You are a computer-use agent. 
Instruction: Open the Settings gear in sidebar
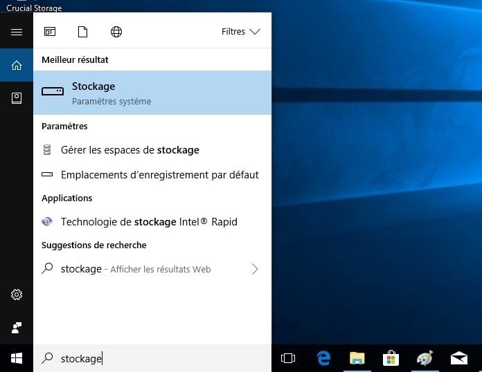pos(17,295)
